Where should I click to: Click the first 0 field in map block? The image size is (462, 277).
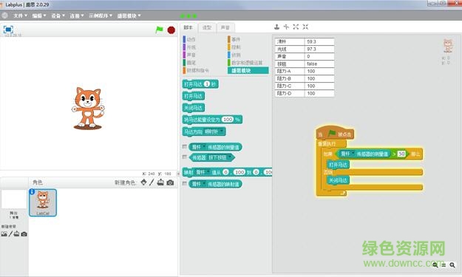(x=225, y=172)
